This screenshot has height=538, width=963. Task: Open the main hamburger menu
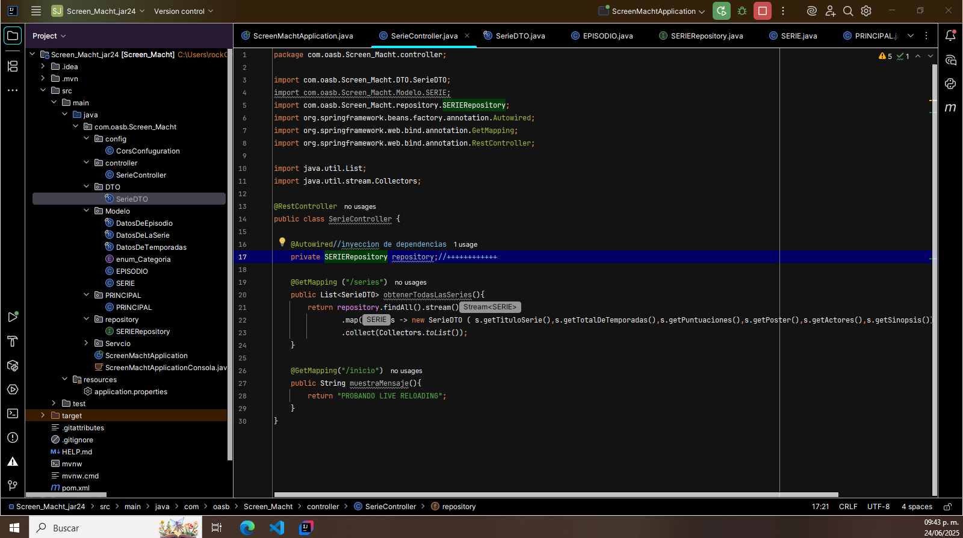[36, 11]
